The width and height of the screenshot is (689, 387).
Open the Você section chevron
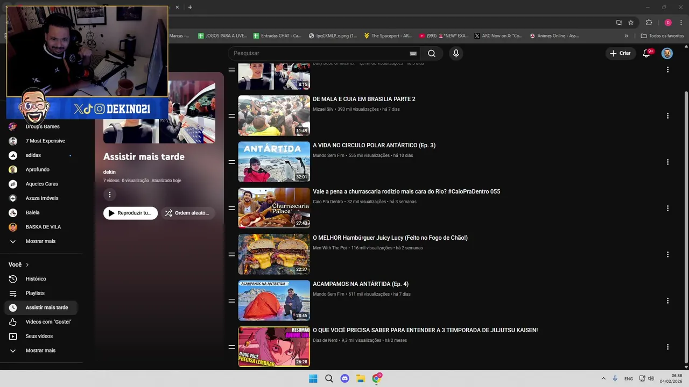click(x=27, y=264)
